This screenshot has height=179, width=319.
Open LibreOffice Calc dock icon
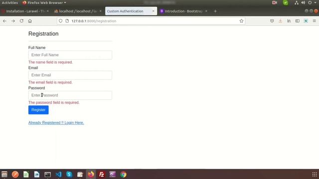(x=26, y=175)
